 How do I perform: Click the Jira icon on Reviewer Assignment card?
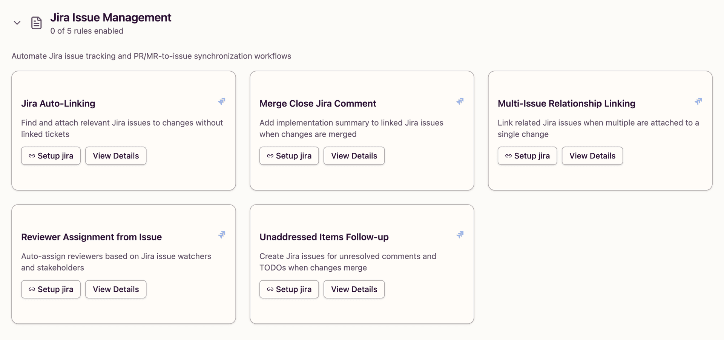[x=222, y=234]
